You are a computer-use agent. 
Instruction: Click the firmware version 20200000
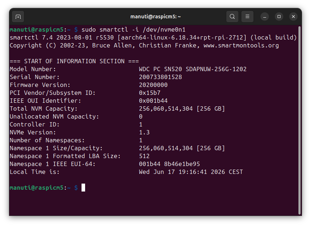[x=153, y=85]
